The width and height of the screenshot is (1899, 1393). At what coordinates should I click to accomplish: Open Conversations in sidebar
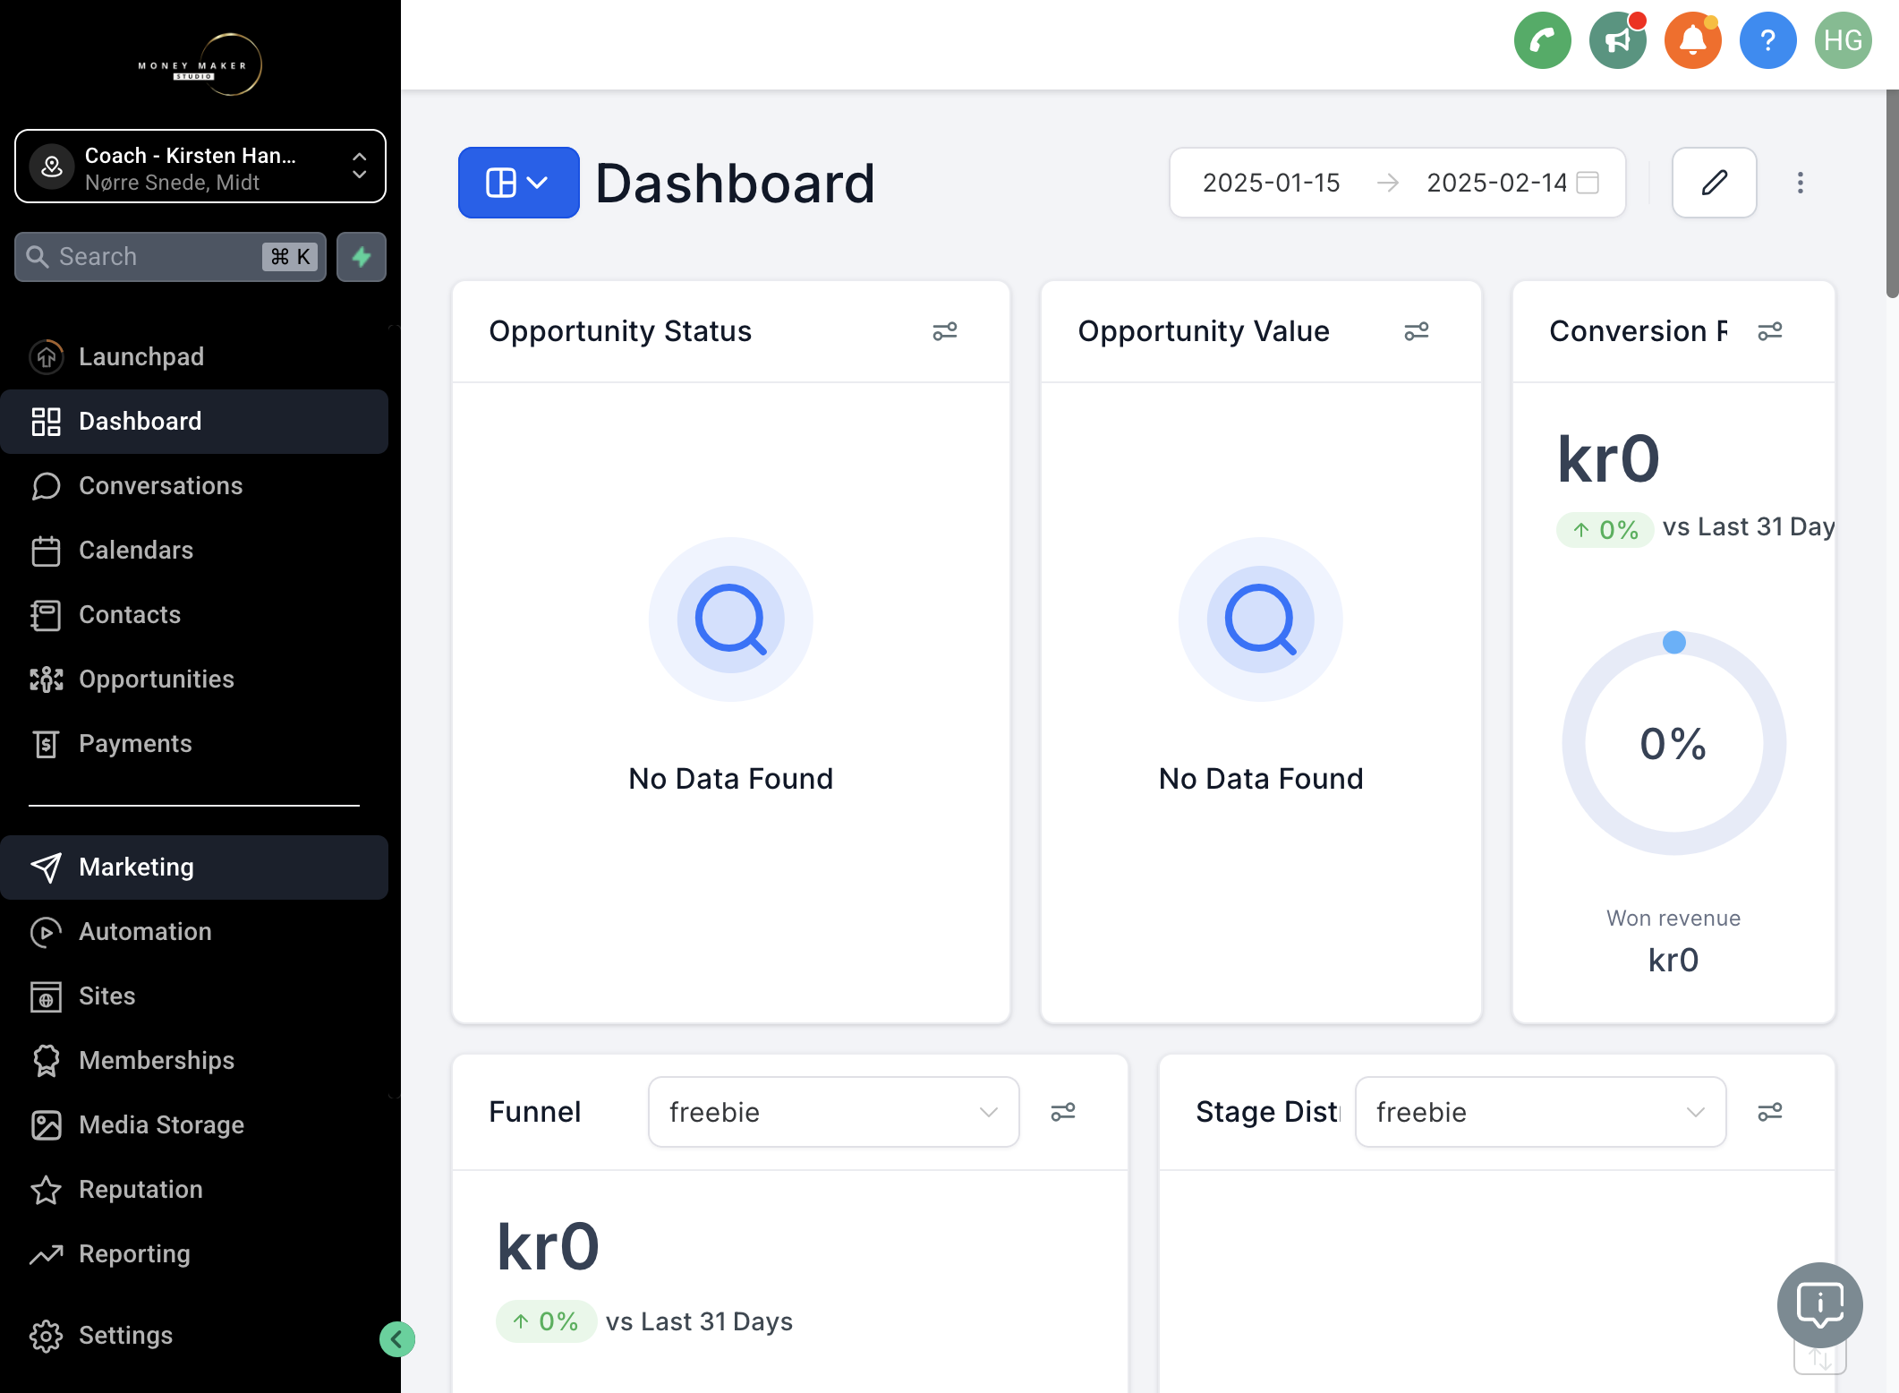[x=194, y=485]
